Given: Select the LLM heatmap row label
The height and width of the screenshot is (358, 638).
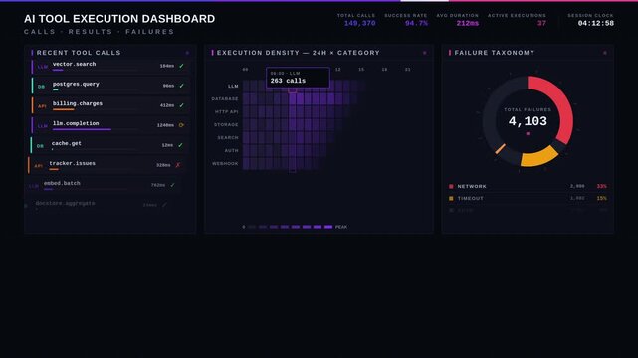Looking at the screenshot, I should tap(233, 87).
